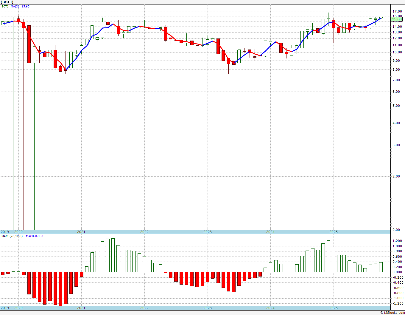Image resolution: width=405 pixels, height=315 pixels.
Task: Open the 12Stocks.com copyright link
Action: [392, 313]
